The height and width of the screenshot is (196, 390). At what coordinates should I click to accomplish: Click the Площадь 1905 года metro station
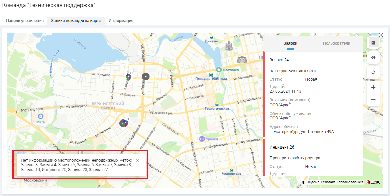(211, 75)
